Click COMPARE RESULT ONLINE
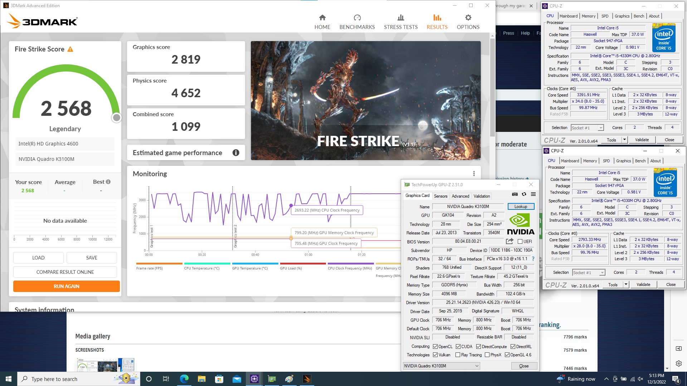Viewport: 687px width, 386px height. (x=65, y=272)
